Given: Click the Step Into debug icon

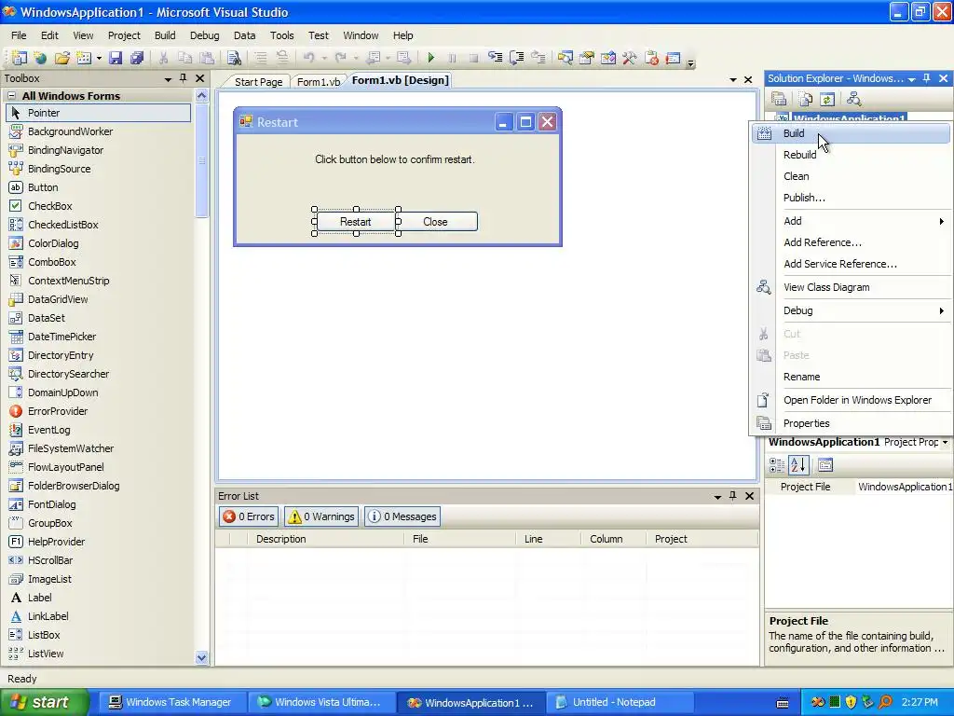Looking at the screenshot, I should [496, 58].
